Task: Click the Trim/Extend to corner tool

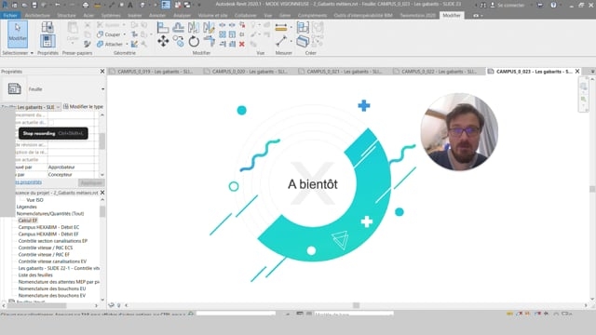Action: click(x=209, y=41)
